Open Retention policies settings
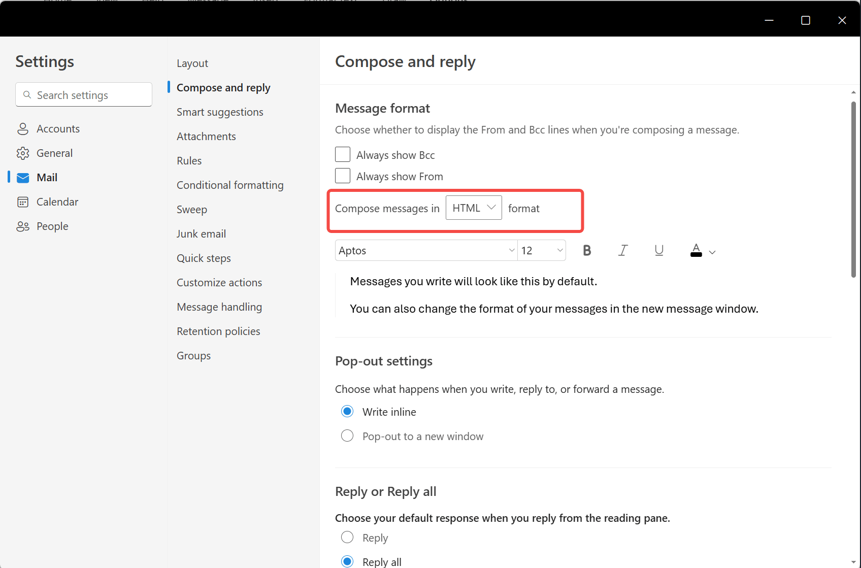Viewport: 861px width, 568px height. click(218, 331)
